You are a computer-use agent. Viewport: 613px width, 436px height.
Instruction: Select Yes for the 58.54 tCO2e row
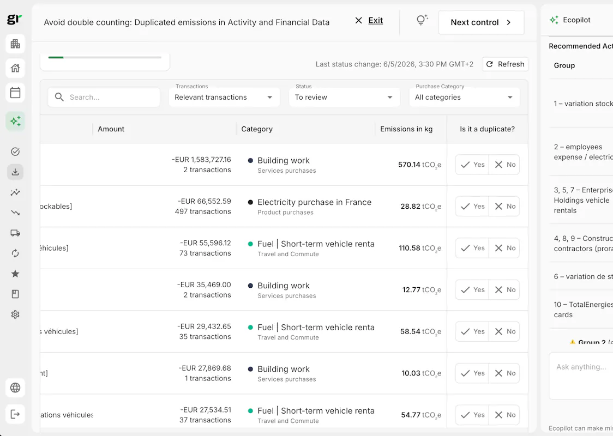[472, 331]
